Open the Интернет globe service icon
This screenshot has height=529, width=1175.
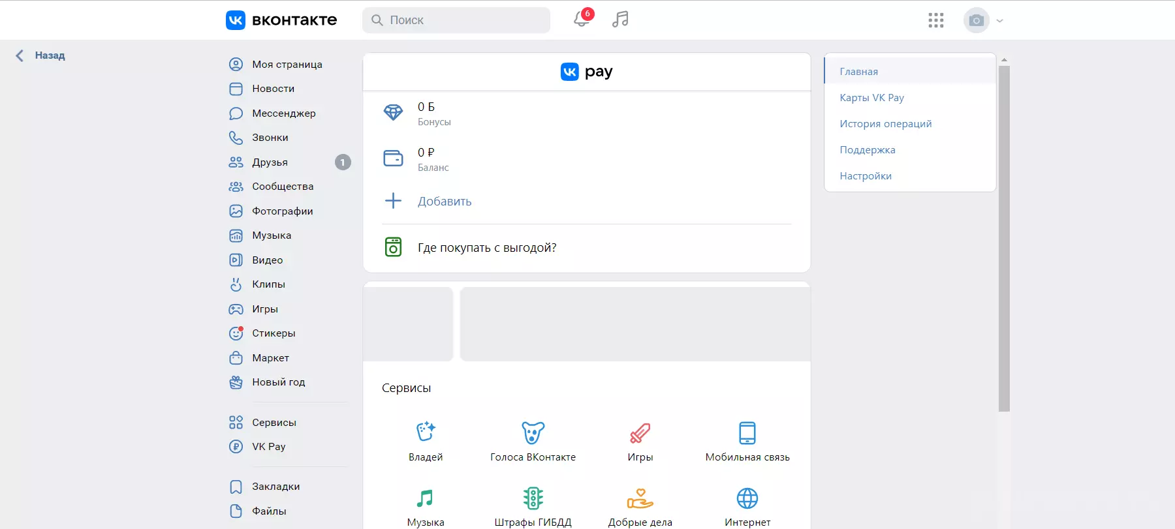[747, 498]
